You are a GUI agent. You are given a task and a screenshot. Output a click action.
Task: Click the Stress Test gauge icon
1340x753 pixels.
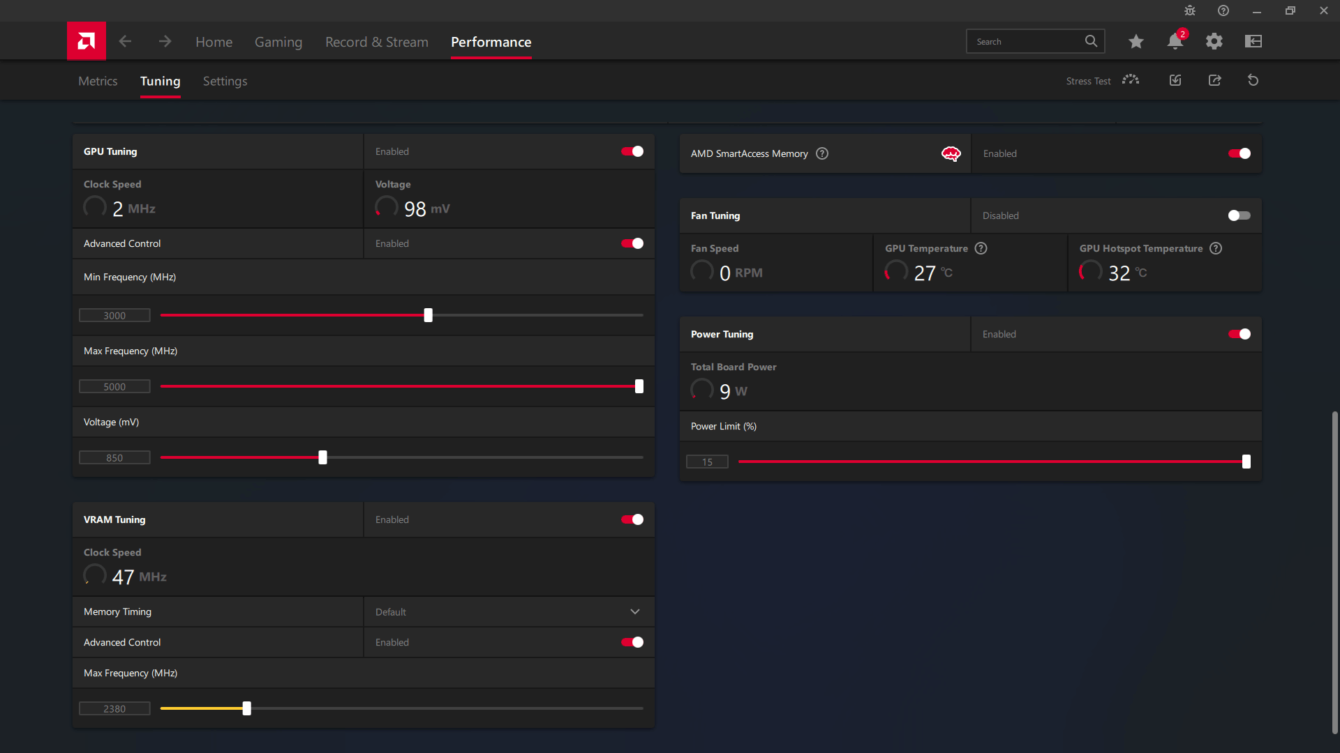click(1131, 80)
